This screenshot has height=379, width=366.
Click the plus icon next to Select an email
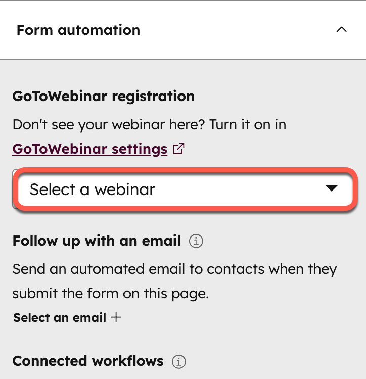point(116,318)
